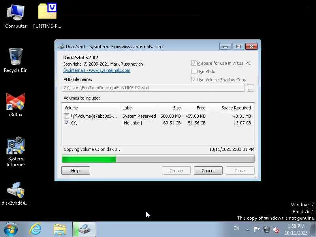Uncheck the C:\ volume checkbox

click(66, 122)
